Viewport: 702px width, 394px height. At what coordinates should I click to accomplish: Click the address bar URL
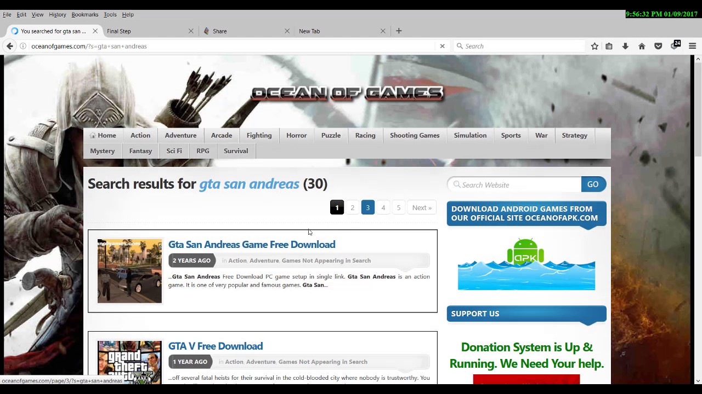coord(89,47)
